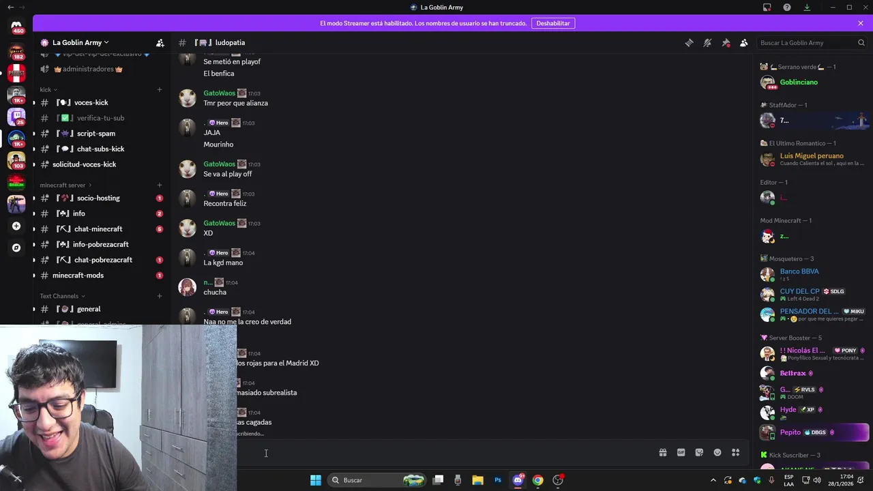
Task: Open Google Chrome from taskbar
Action: (538, 480)
